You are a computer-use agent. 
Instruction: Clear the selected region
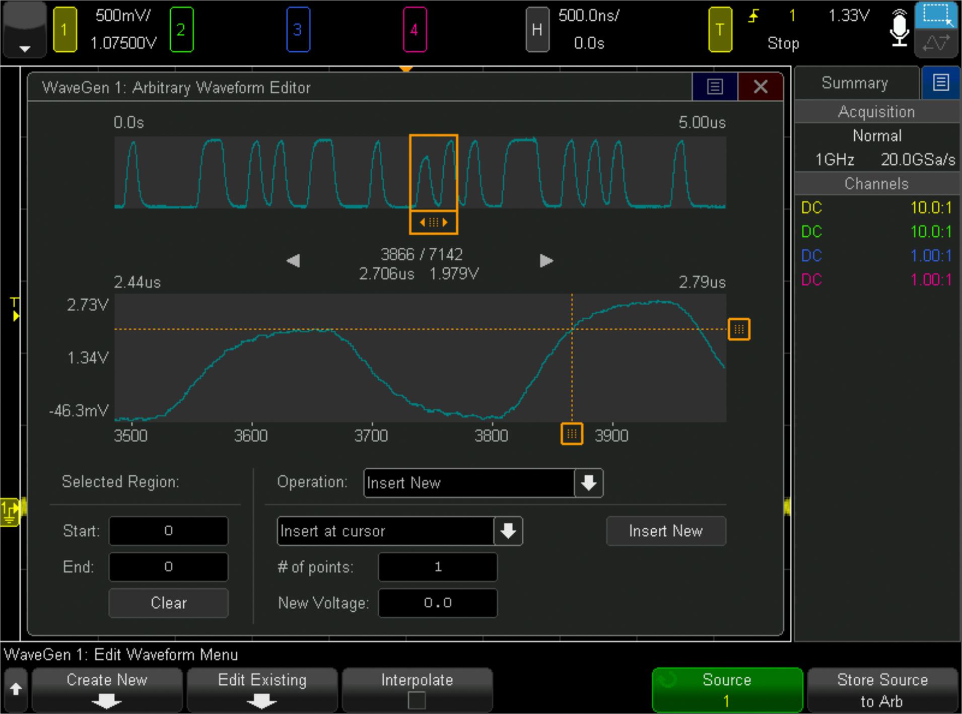tap(168, 603)
